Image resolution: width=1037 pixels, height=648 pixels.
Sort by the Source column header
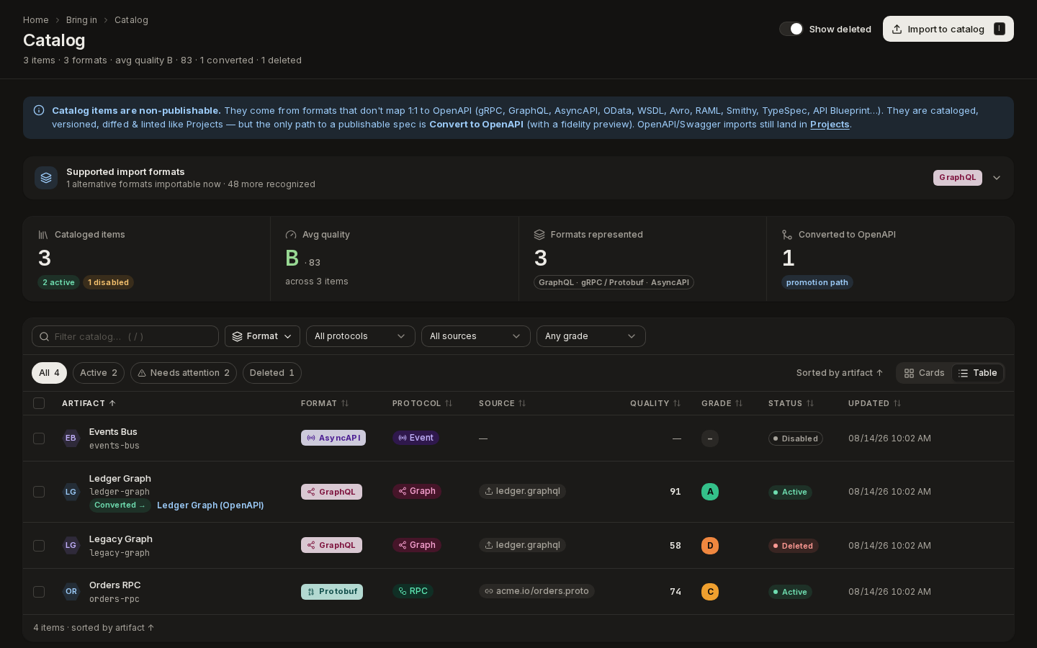[503, 403]
